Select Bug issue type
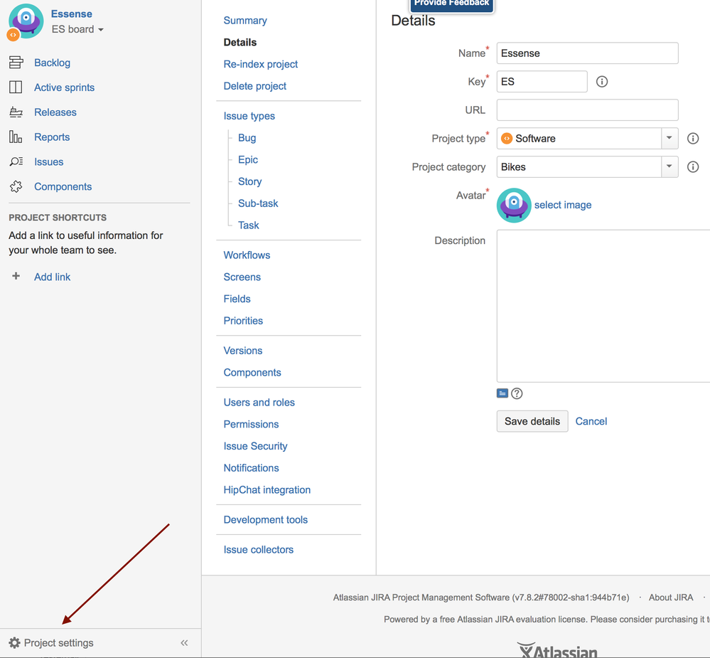This screenshot has height=658, width=710. [x=247, y=138]
